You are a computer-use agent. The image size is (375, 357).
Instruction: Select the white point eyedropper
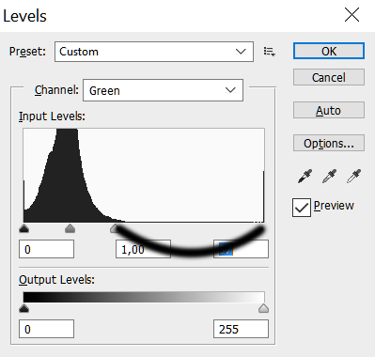click(353, 177)
